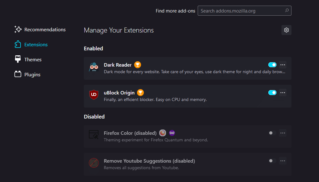Open Firefox Color's more options menu
Image resolution: width=319 pixels, height=182 pixels.
pos(283,133)
